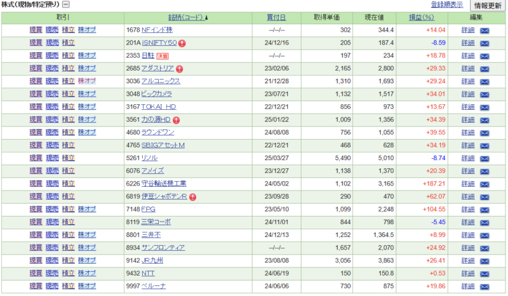
Task: Select purchase date 25/01/22
Action: pyautogui.click(x=276, y=119)
